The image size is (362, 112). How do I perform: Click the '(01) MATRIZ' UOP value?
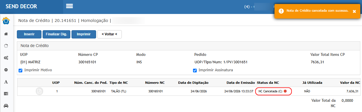pos(31,62)
